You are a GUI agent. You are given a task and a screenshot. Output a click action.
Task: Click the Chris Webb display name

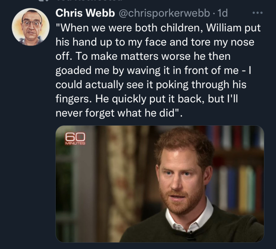click(85, 13)
